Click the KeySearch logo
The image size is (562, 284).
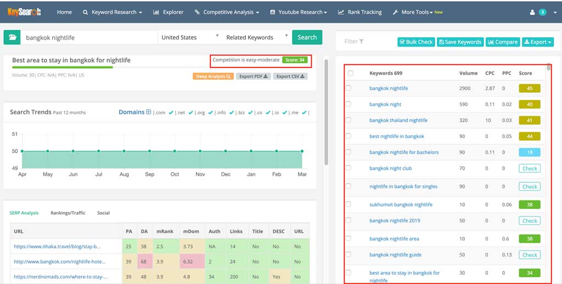click(25, 12)
